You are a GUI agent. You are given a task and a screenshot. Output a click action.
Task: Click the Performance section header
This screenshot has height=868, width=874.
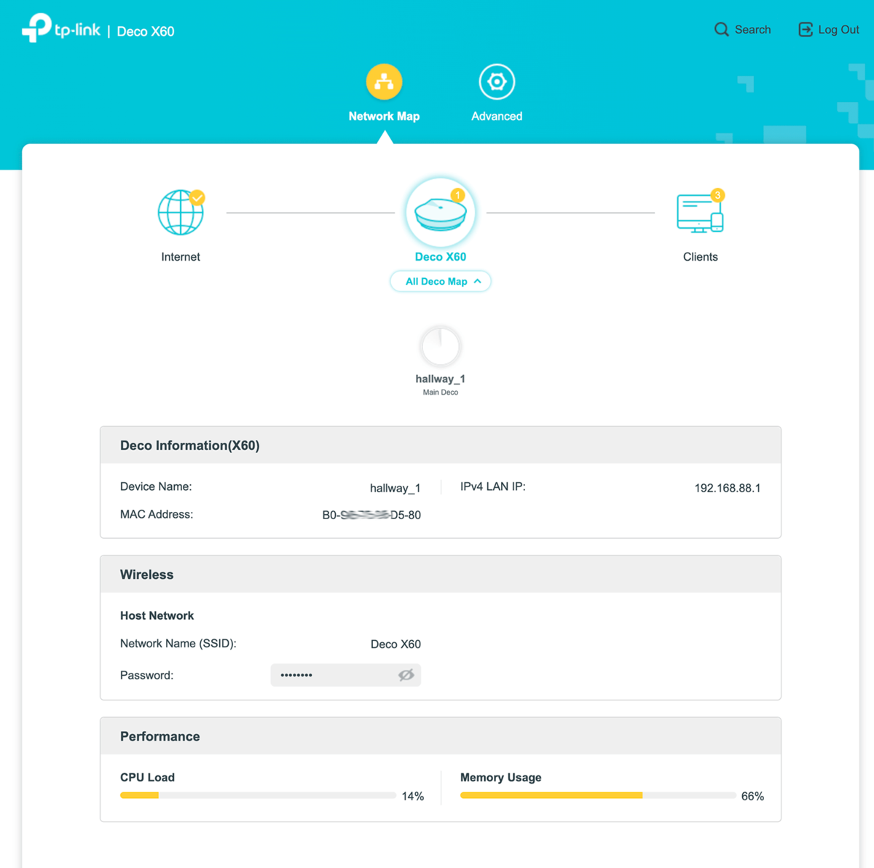coord(441,736)
